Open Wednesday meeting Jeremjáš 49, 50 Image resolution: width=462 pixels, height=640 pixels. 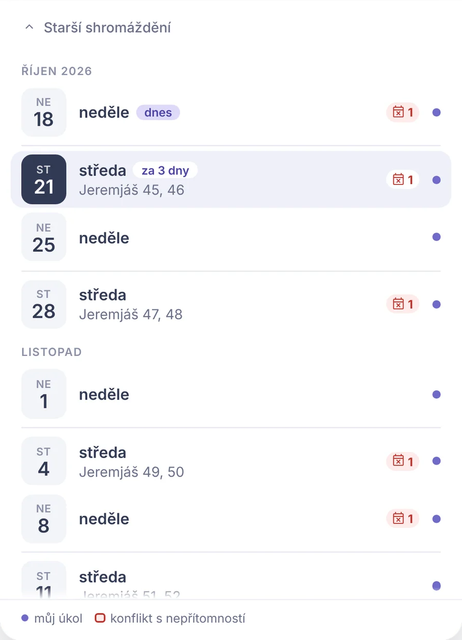(x=231, y=461)
